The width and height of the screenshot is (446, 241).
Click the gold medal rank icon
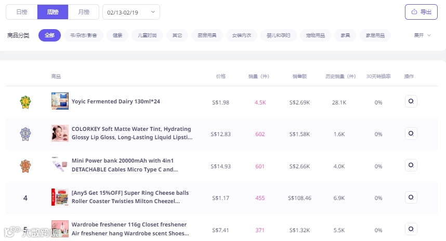coord(25,102)
